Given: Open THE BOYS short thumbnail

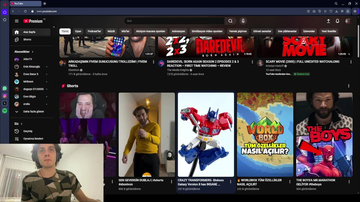Looking at the screenshot, I should [x=324, y=135].
